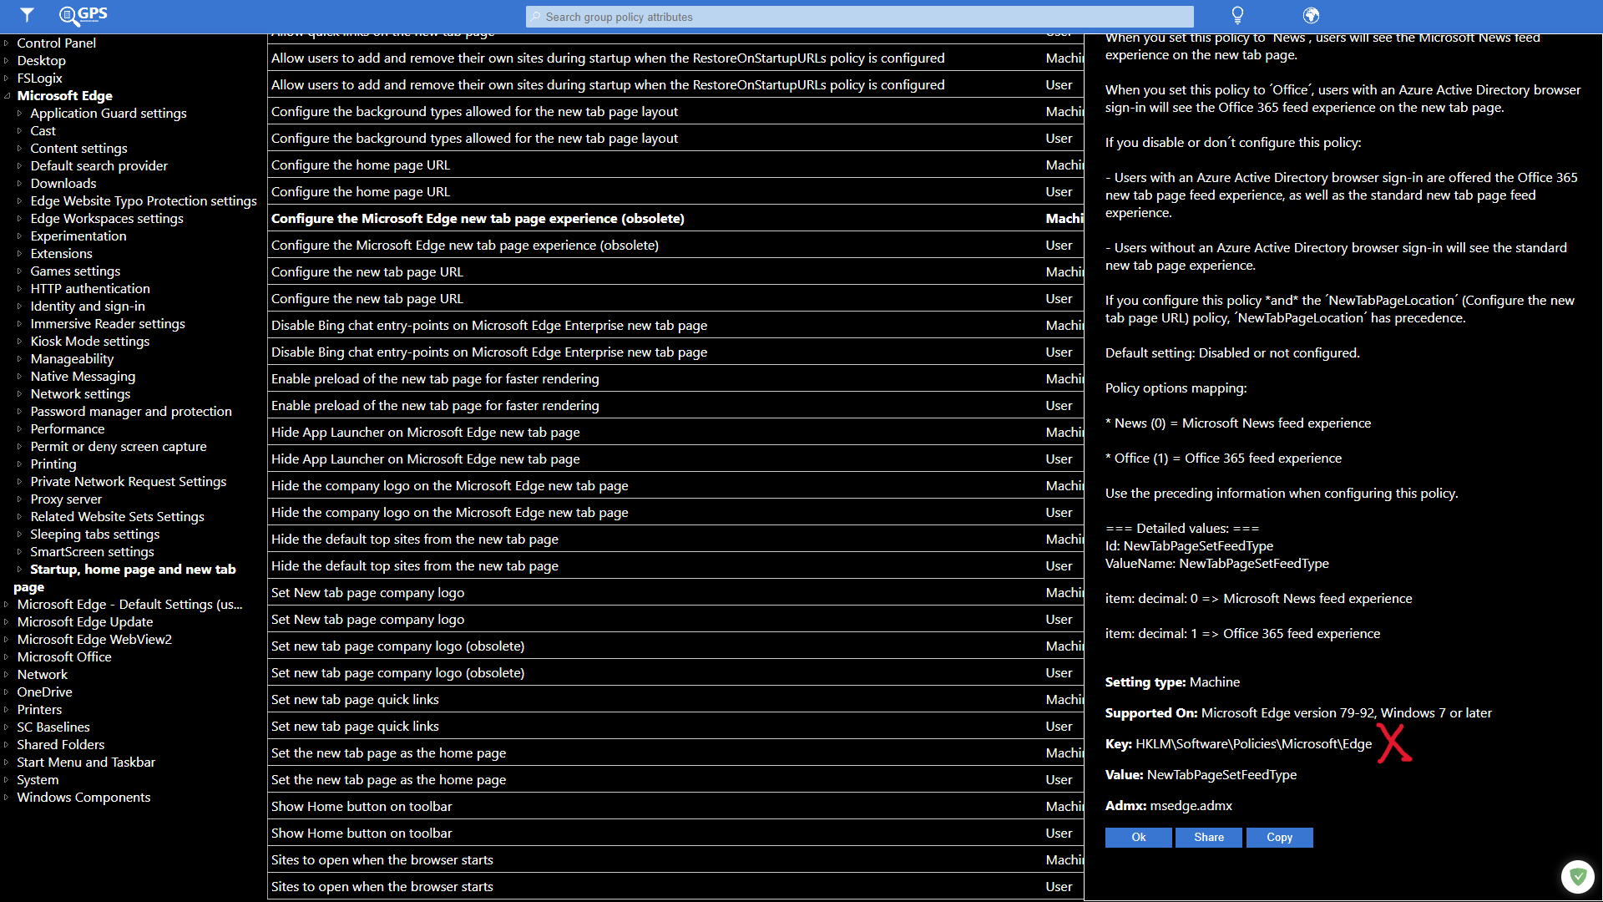Click the GPS logo icon
Screen dimensions: 1603x902
(x=83, y=15)
